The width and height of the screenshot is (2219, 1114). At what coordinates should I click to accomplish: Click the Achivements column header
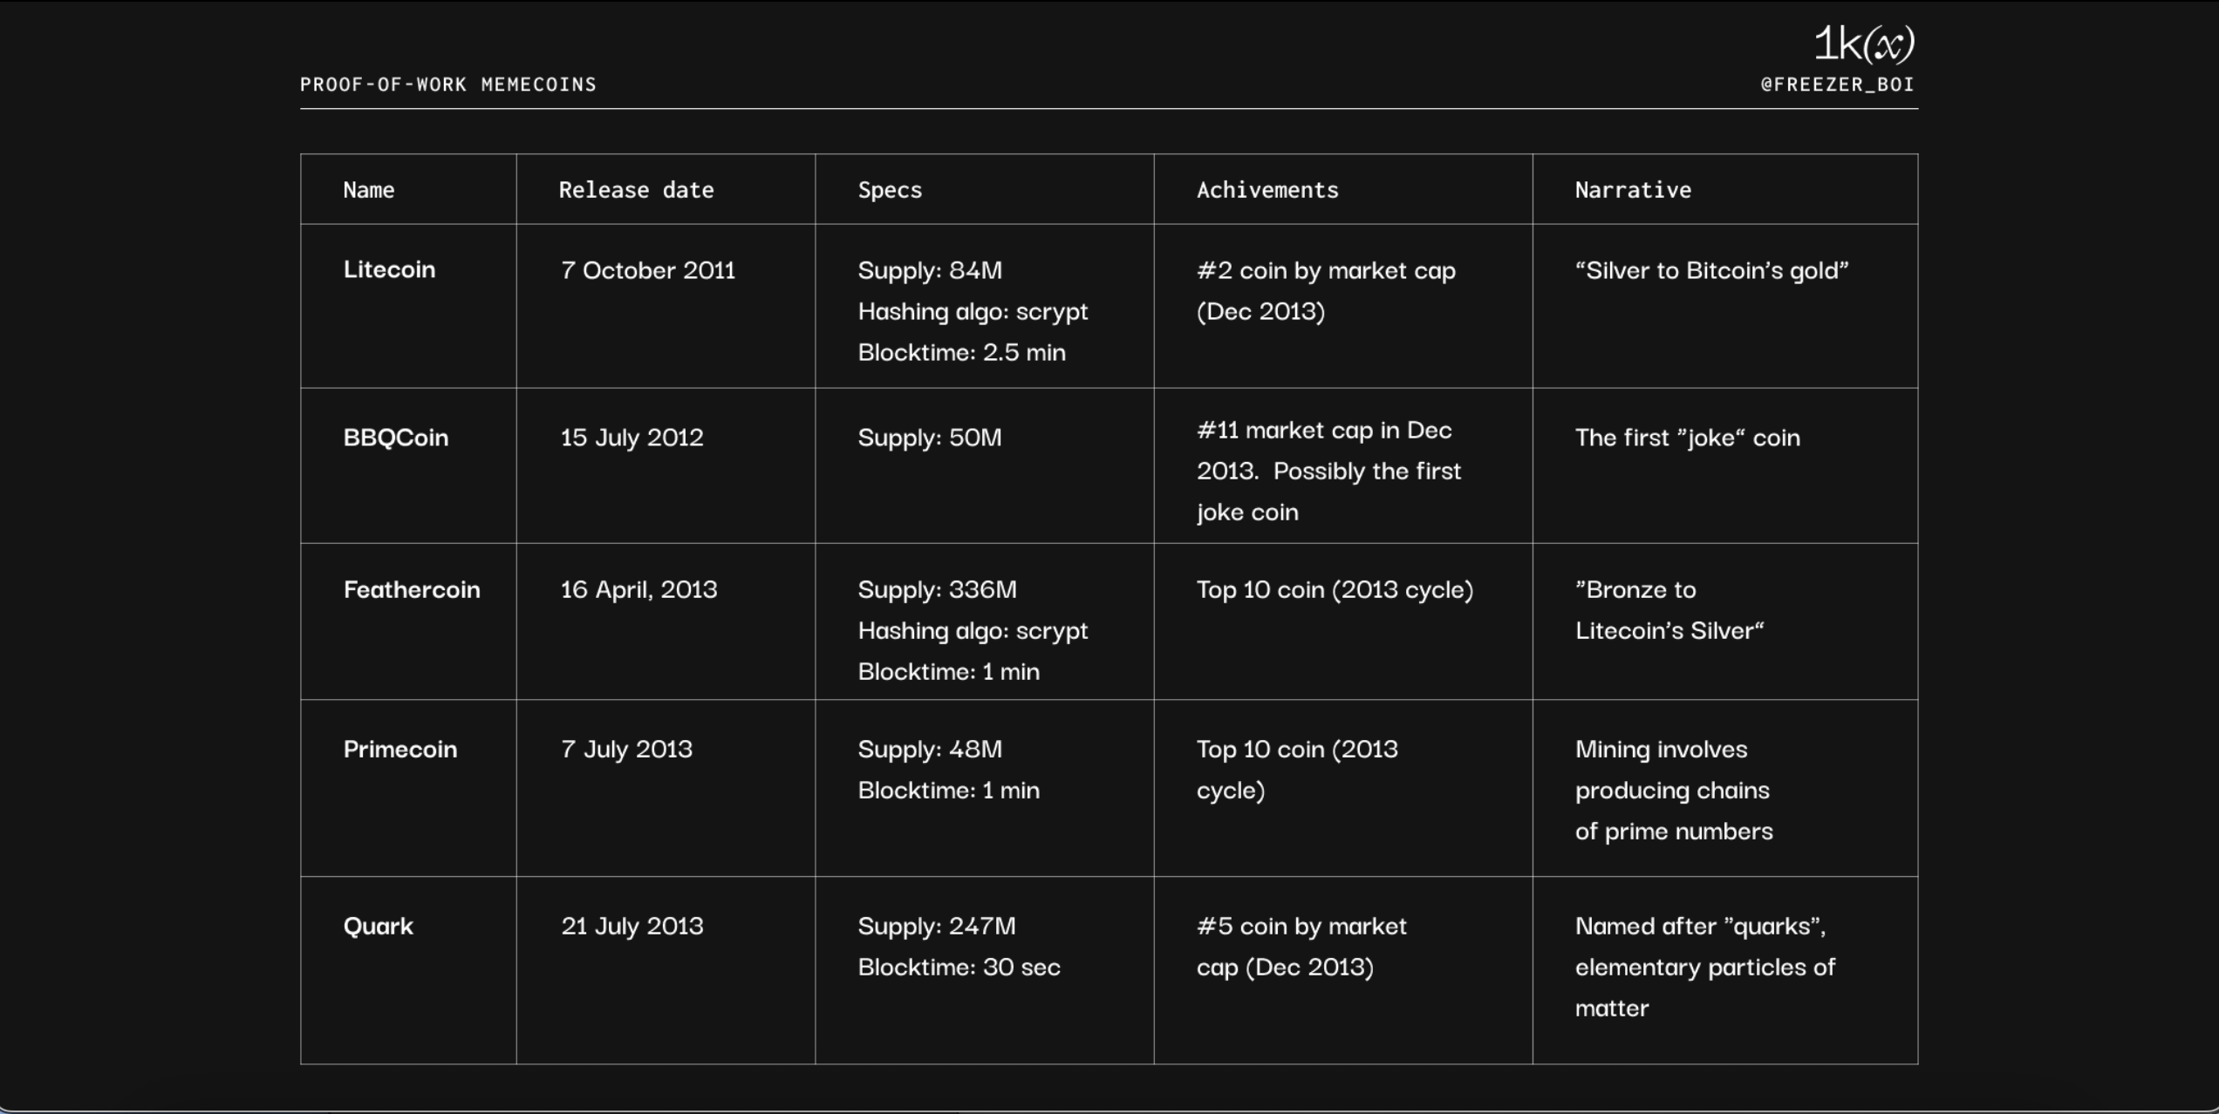pos(1267,190)
